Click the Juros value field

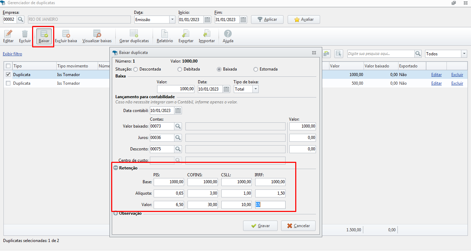pos(302,138)
